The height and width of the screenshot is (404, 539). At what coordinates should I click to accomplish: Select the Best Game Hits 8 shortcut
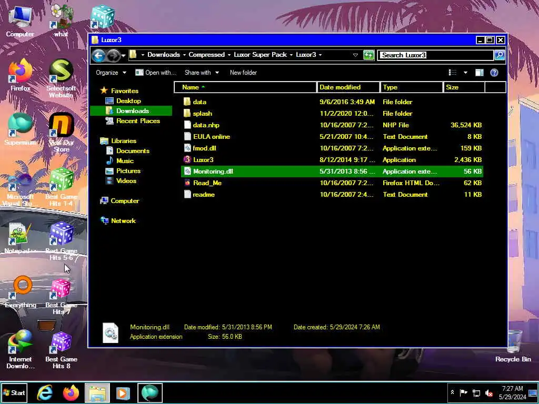click(61, 350)
